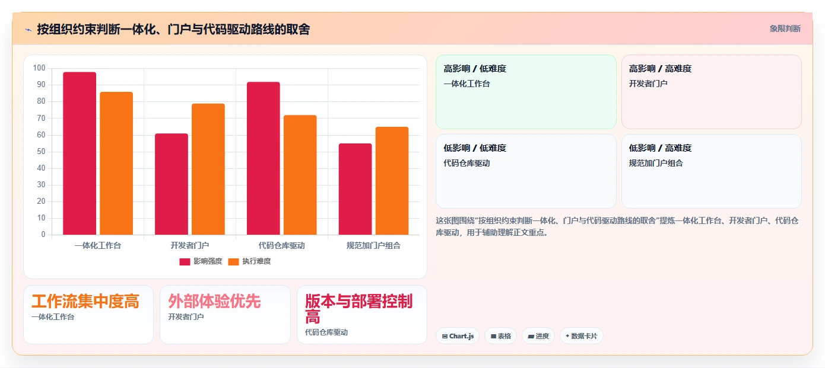Screen dimensions: 825x368
Task: Click the orange 执行难度 bar for 开发者门户
Action: point(208,169)
